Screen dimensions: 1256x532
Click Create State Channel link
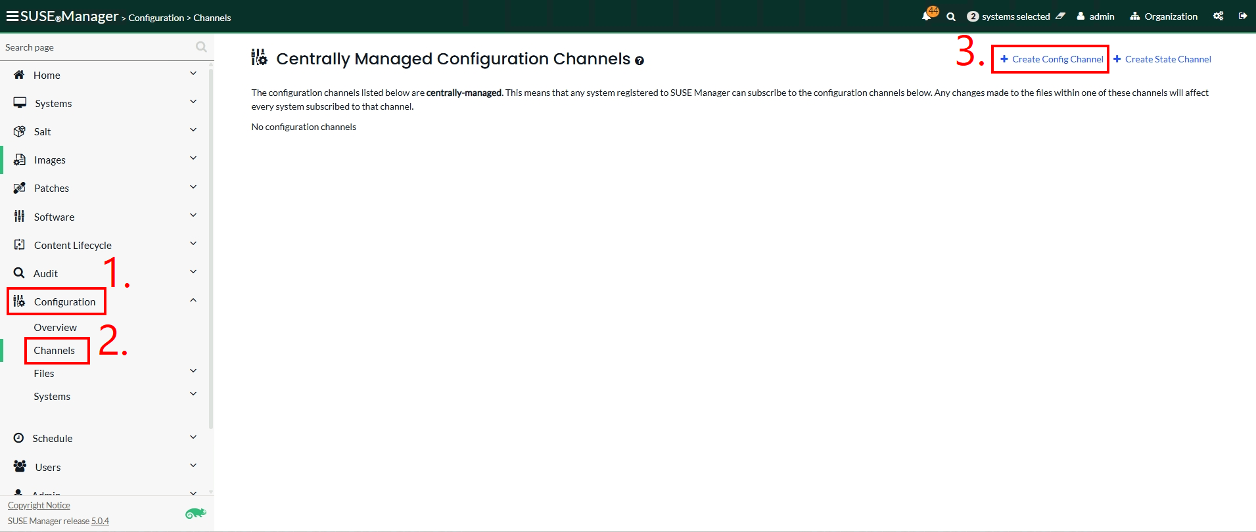point(1168,59)
